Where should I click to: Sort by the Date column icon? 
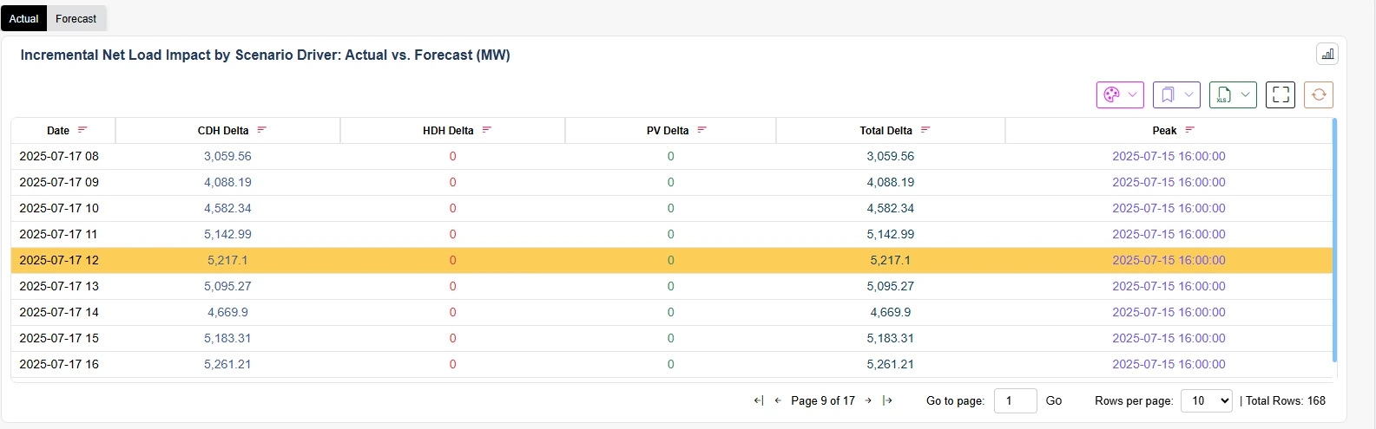[x=82, y=130]
